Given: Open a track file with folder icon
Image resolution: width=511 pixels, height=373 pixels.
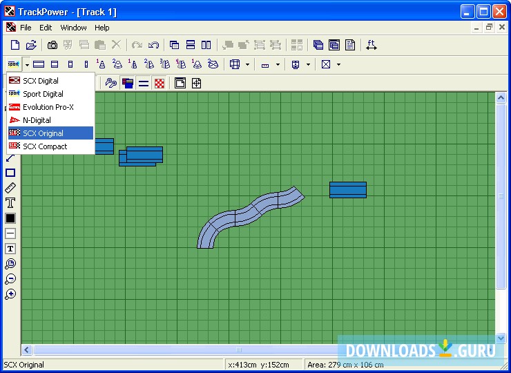Looking at the screenshot, I should click(x=31, y=45).
